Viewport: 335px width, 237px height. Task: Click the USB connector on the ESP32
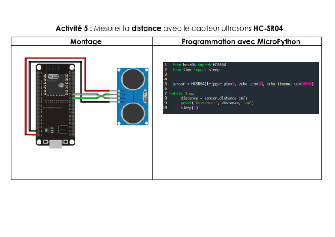pyautogui.click(x=55, y=144)
